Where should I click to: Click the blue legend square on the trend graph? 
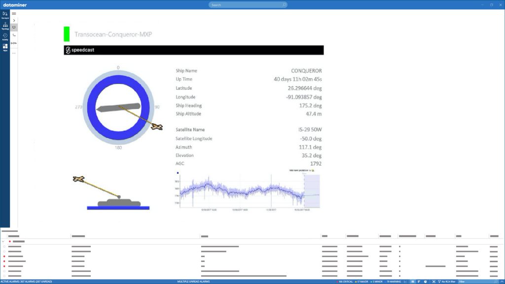178,173
